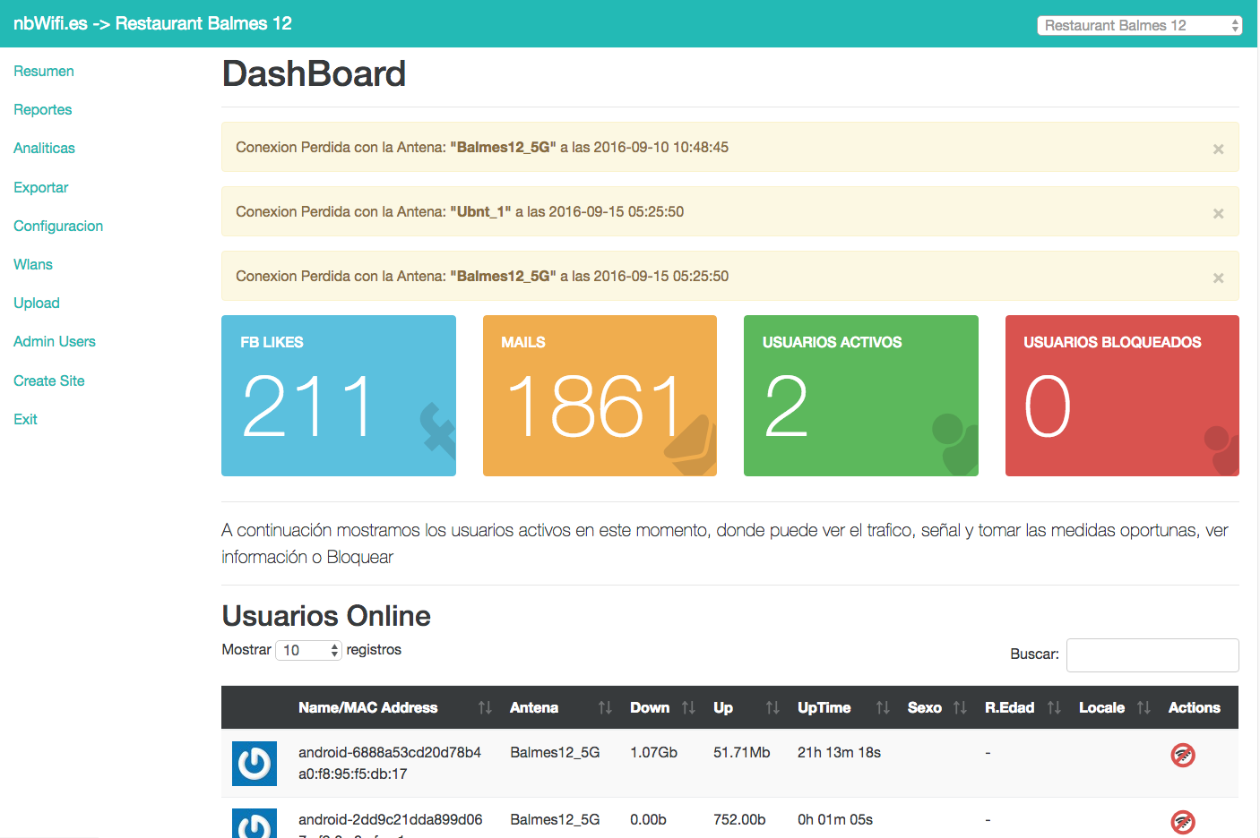Open the Wlans sidebar link
This screenshot has width=1260, height=838.
click(x=33, y=264)
